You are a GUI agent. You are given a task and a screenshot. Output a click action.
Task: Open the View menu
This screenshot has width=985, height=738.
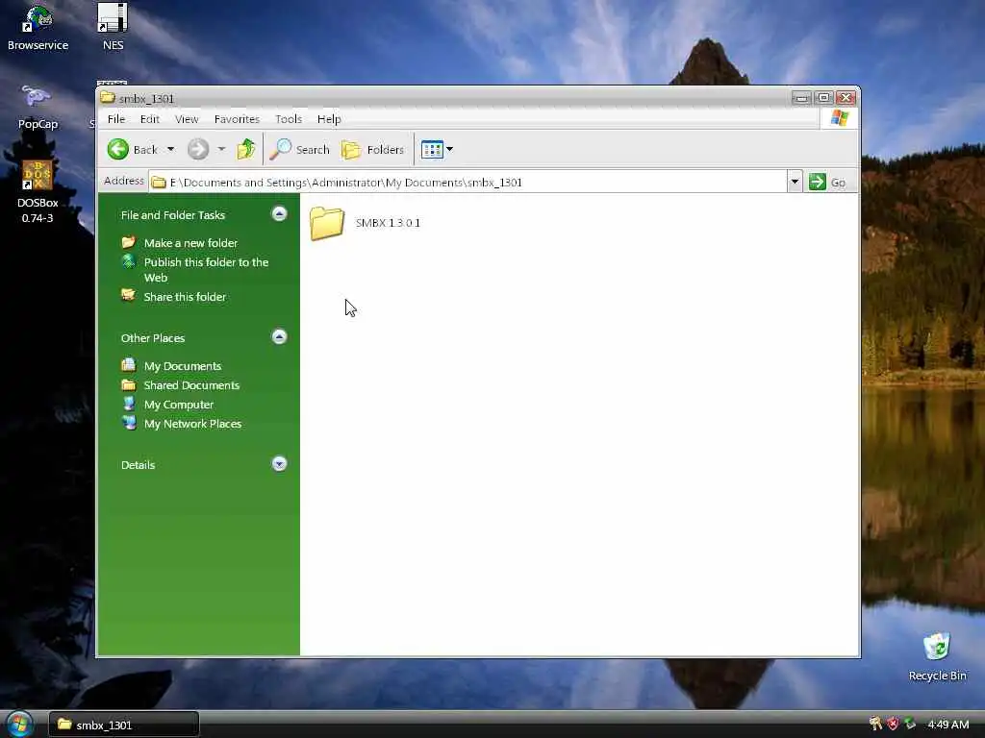(187, 119)
